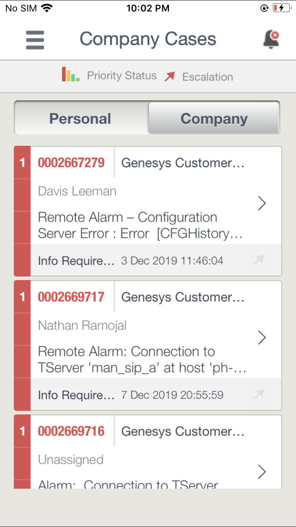Tap the notification bell icon
The width and height of the screenshot is (296, 527).
(271, 40)
